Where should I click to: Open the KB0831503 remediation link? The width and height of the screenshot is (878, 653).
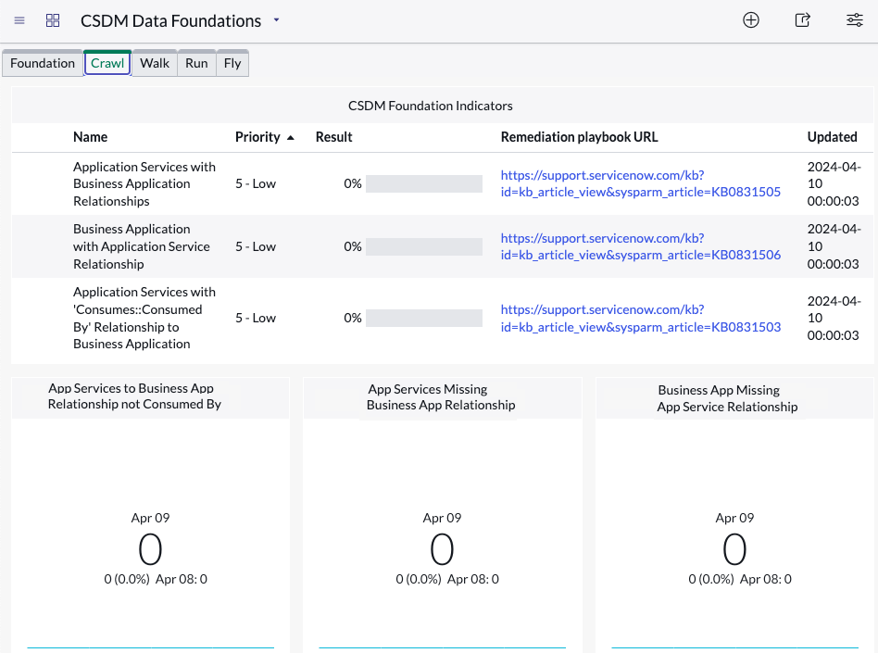(641, 318)
